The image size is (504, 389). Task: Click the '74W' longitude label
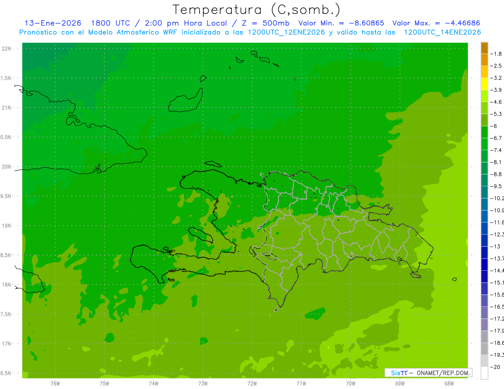coord(154,384)
